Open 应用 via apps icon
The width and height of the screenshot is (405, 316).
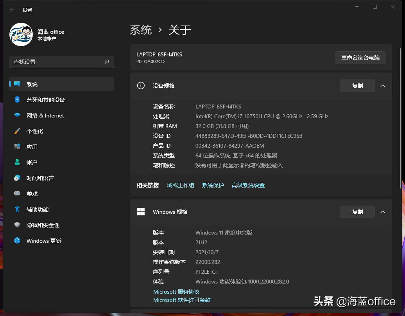click(17, 147)
